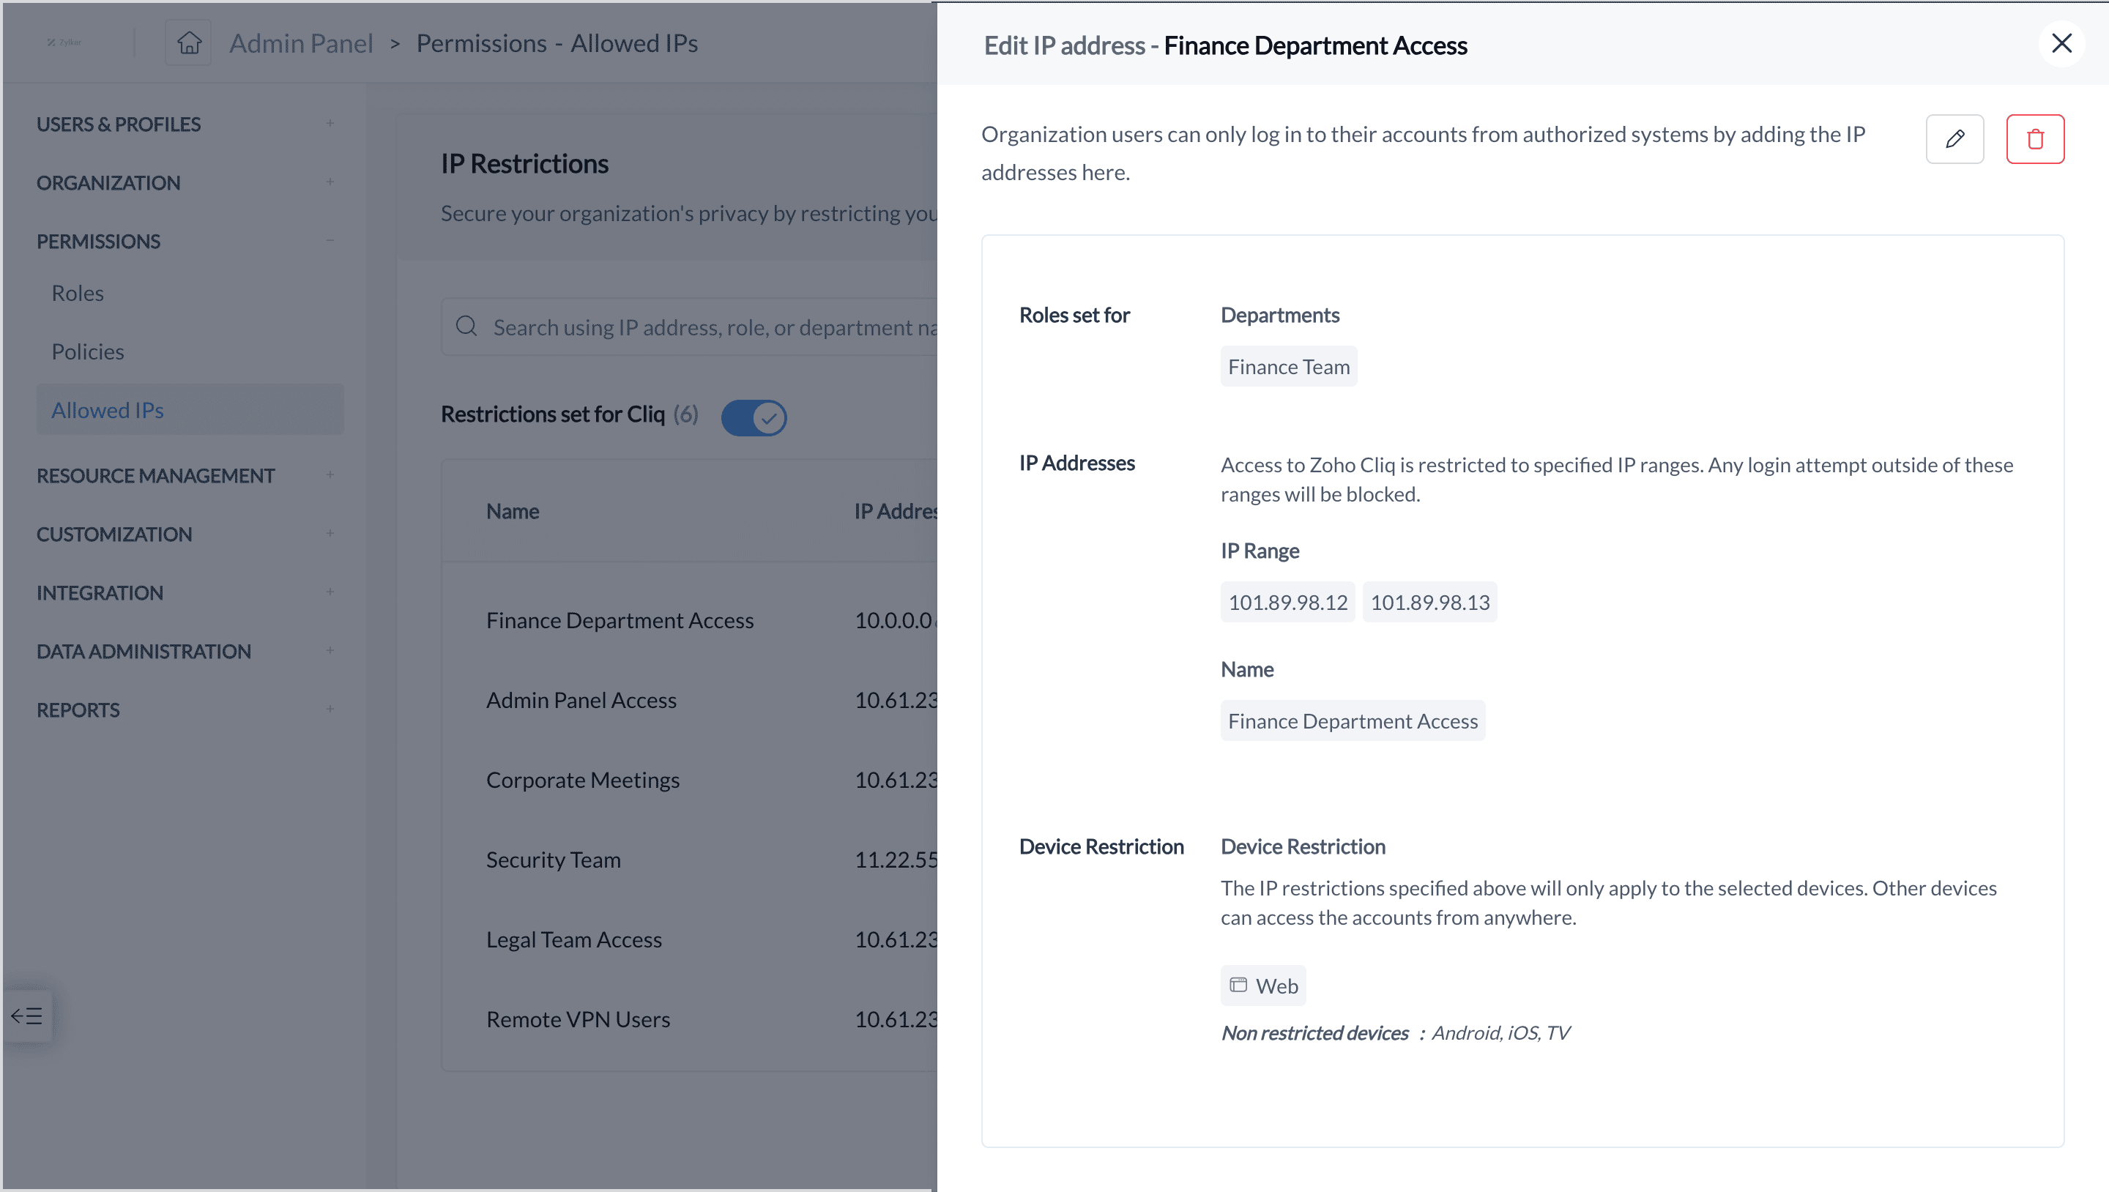Expand the Resource Management section
Viewport: 2109px width, 1192px height.
point(330,475)
